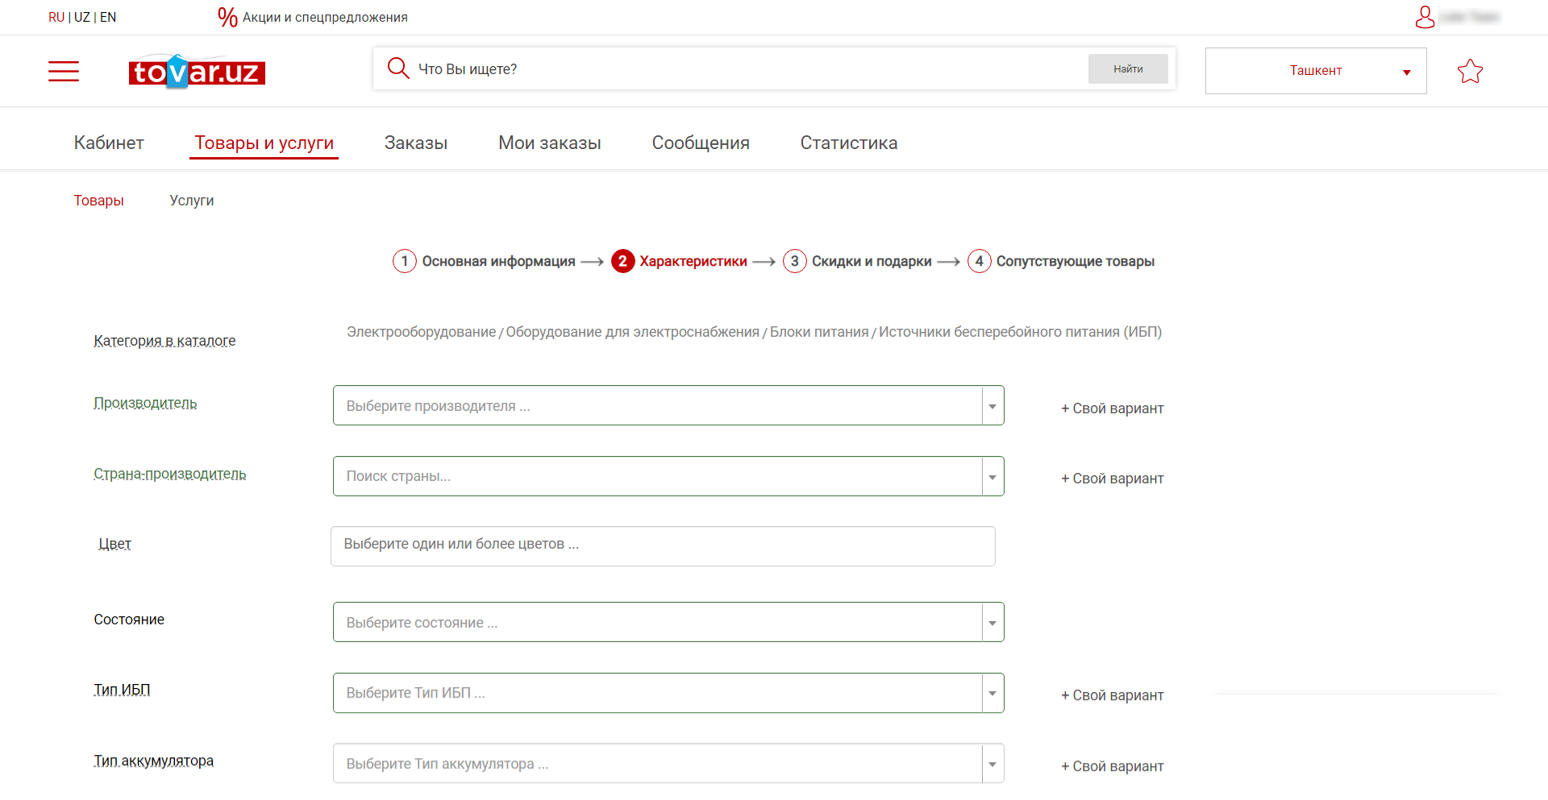
Task: Click the Тип ИБП label
Action: [x=122, y=690]
